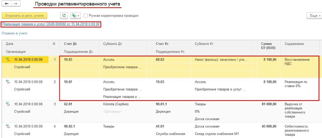Go forward with the right arrow button
Image resolution: width=322 pixels, height=138 pixels.
pos(15,4)
